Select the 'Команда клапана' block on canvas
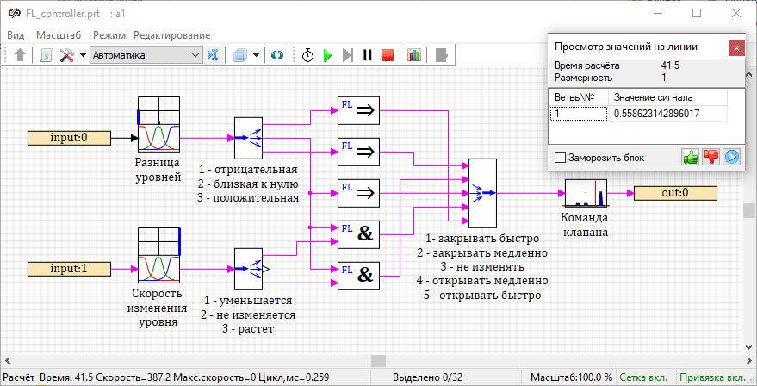This screenshot has width=757, height=386. (x=586, y=194)
